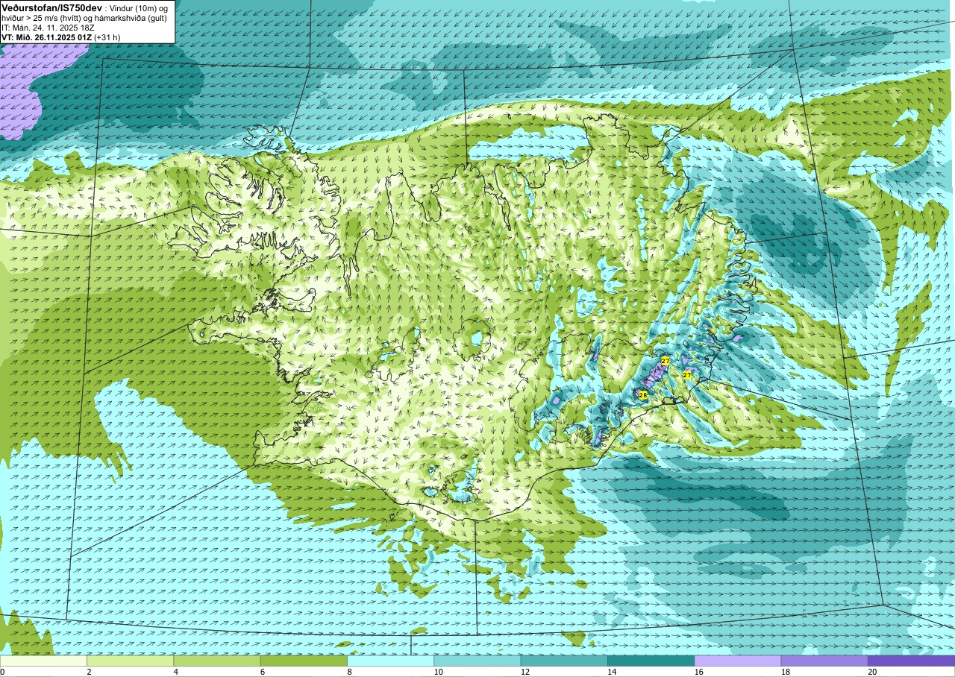Click the legend tick label '14'

(x=612, y=672)
